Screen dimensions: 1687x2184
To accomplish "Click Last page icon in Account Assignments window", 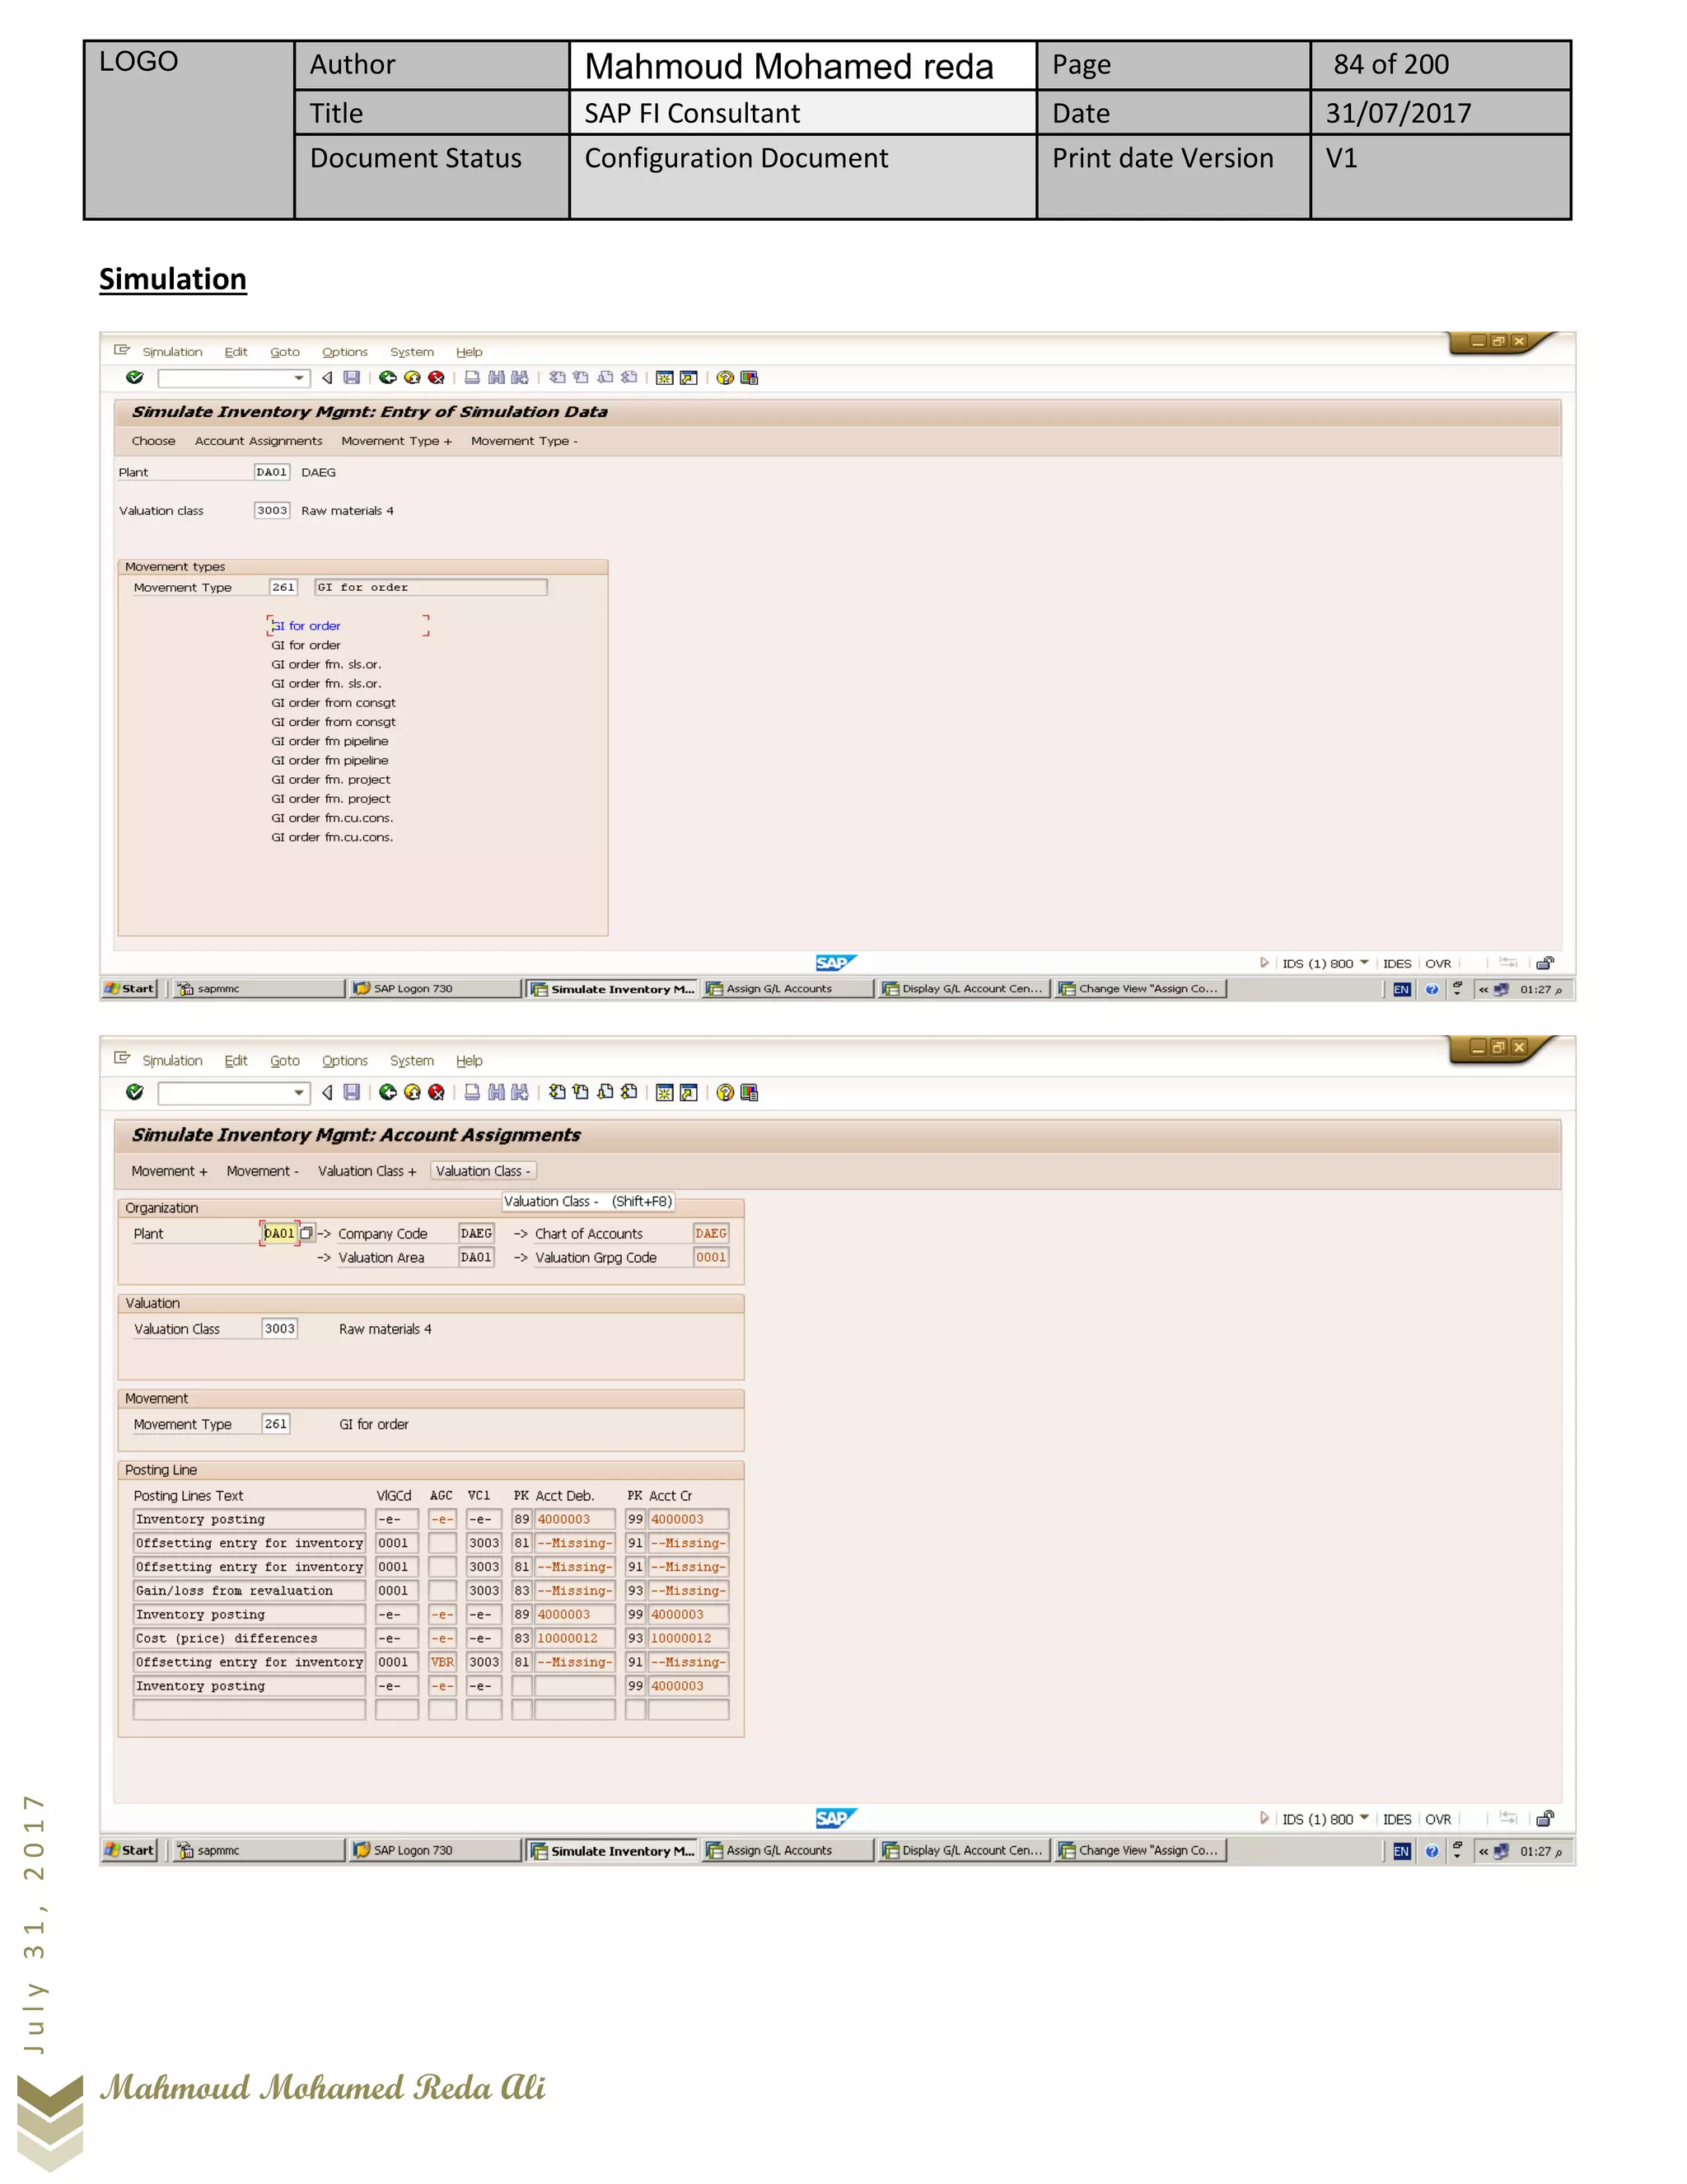I will 629,1092.
